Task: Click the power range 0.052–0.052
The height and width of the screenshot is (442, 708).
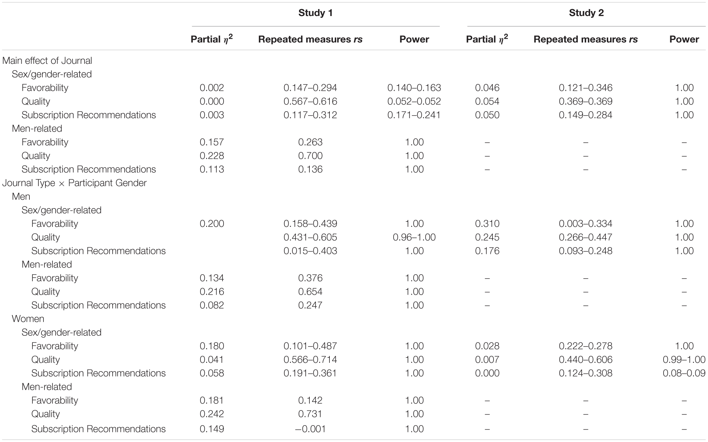Action: click(x=414, y=102)
